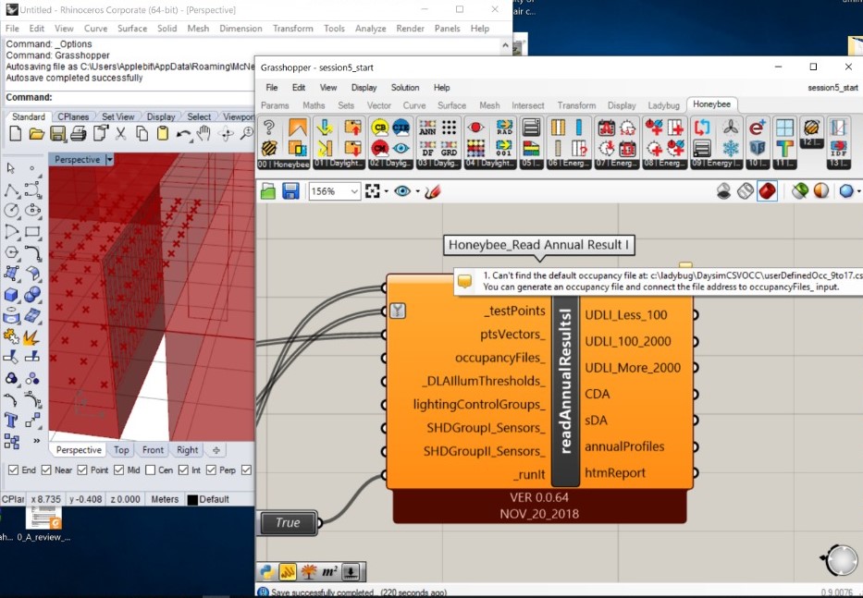Viewport: 863px width, 598px height.
Task: Click the Undo arrow icon in Rhino
Action: click(x=183, y=134)
